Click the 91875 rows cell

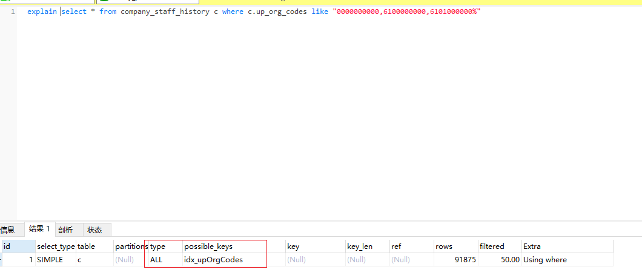pos(456,260)
